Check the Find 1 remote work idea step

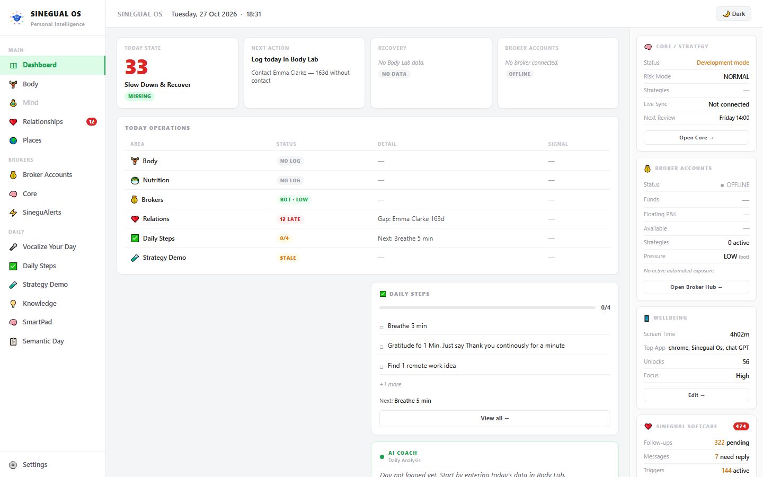tap(381, 367)
